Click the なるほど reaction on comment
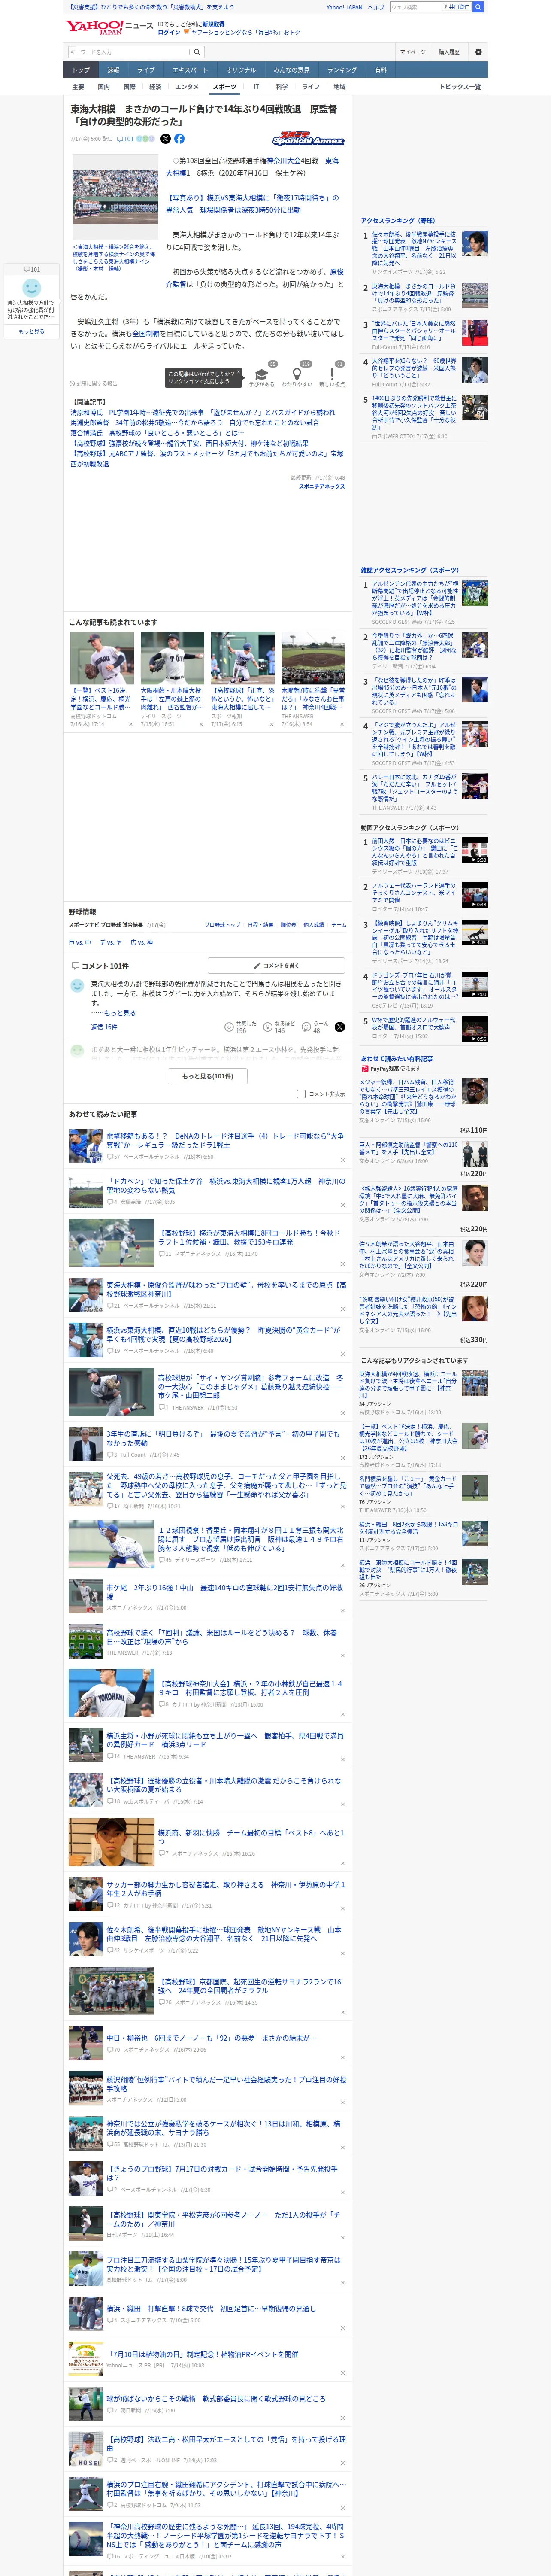Screen dimensions: 551x2576 268,1027
